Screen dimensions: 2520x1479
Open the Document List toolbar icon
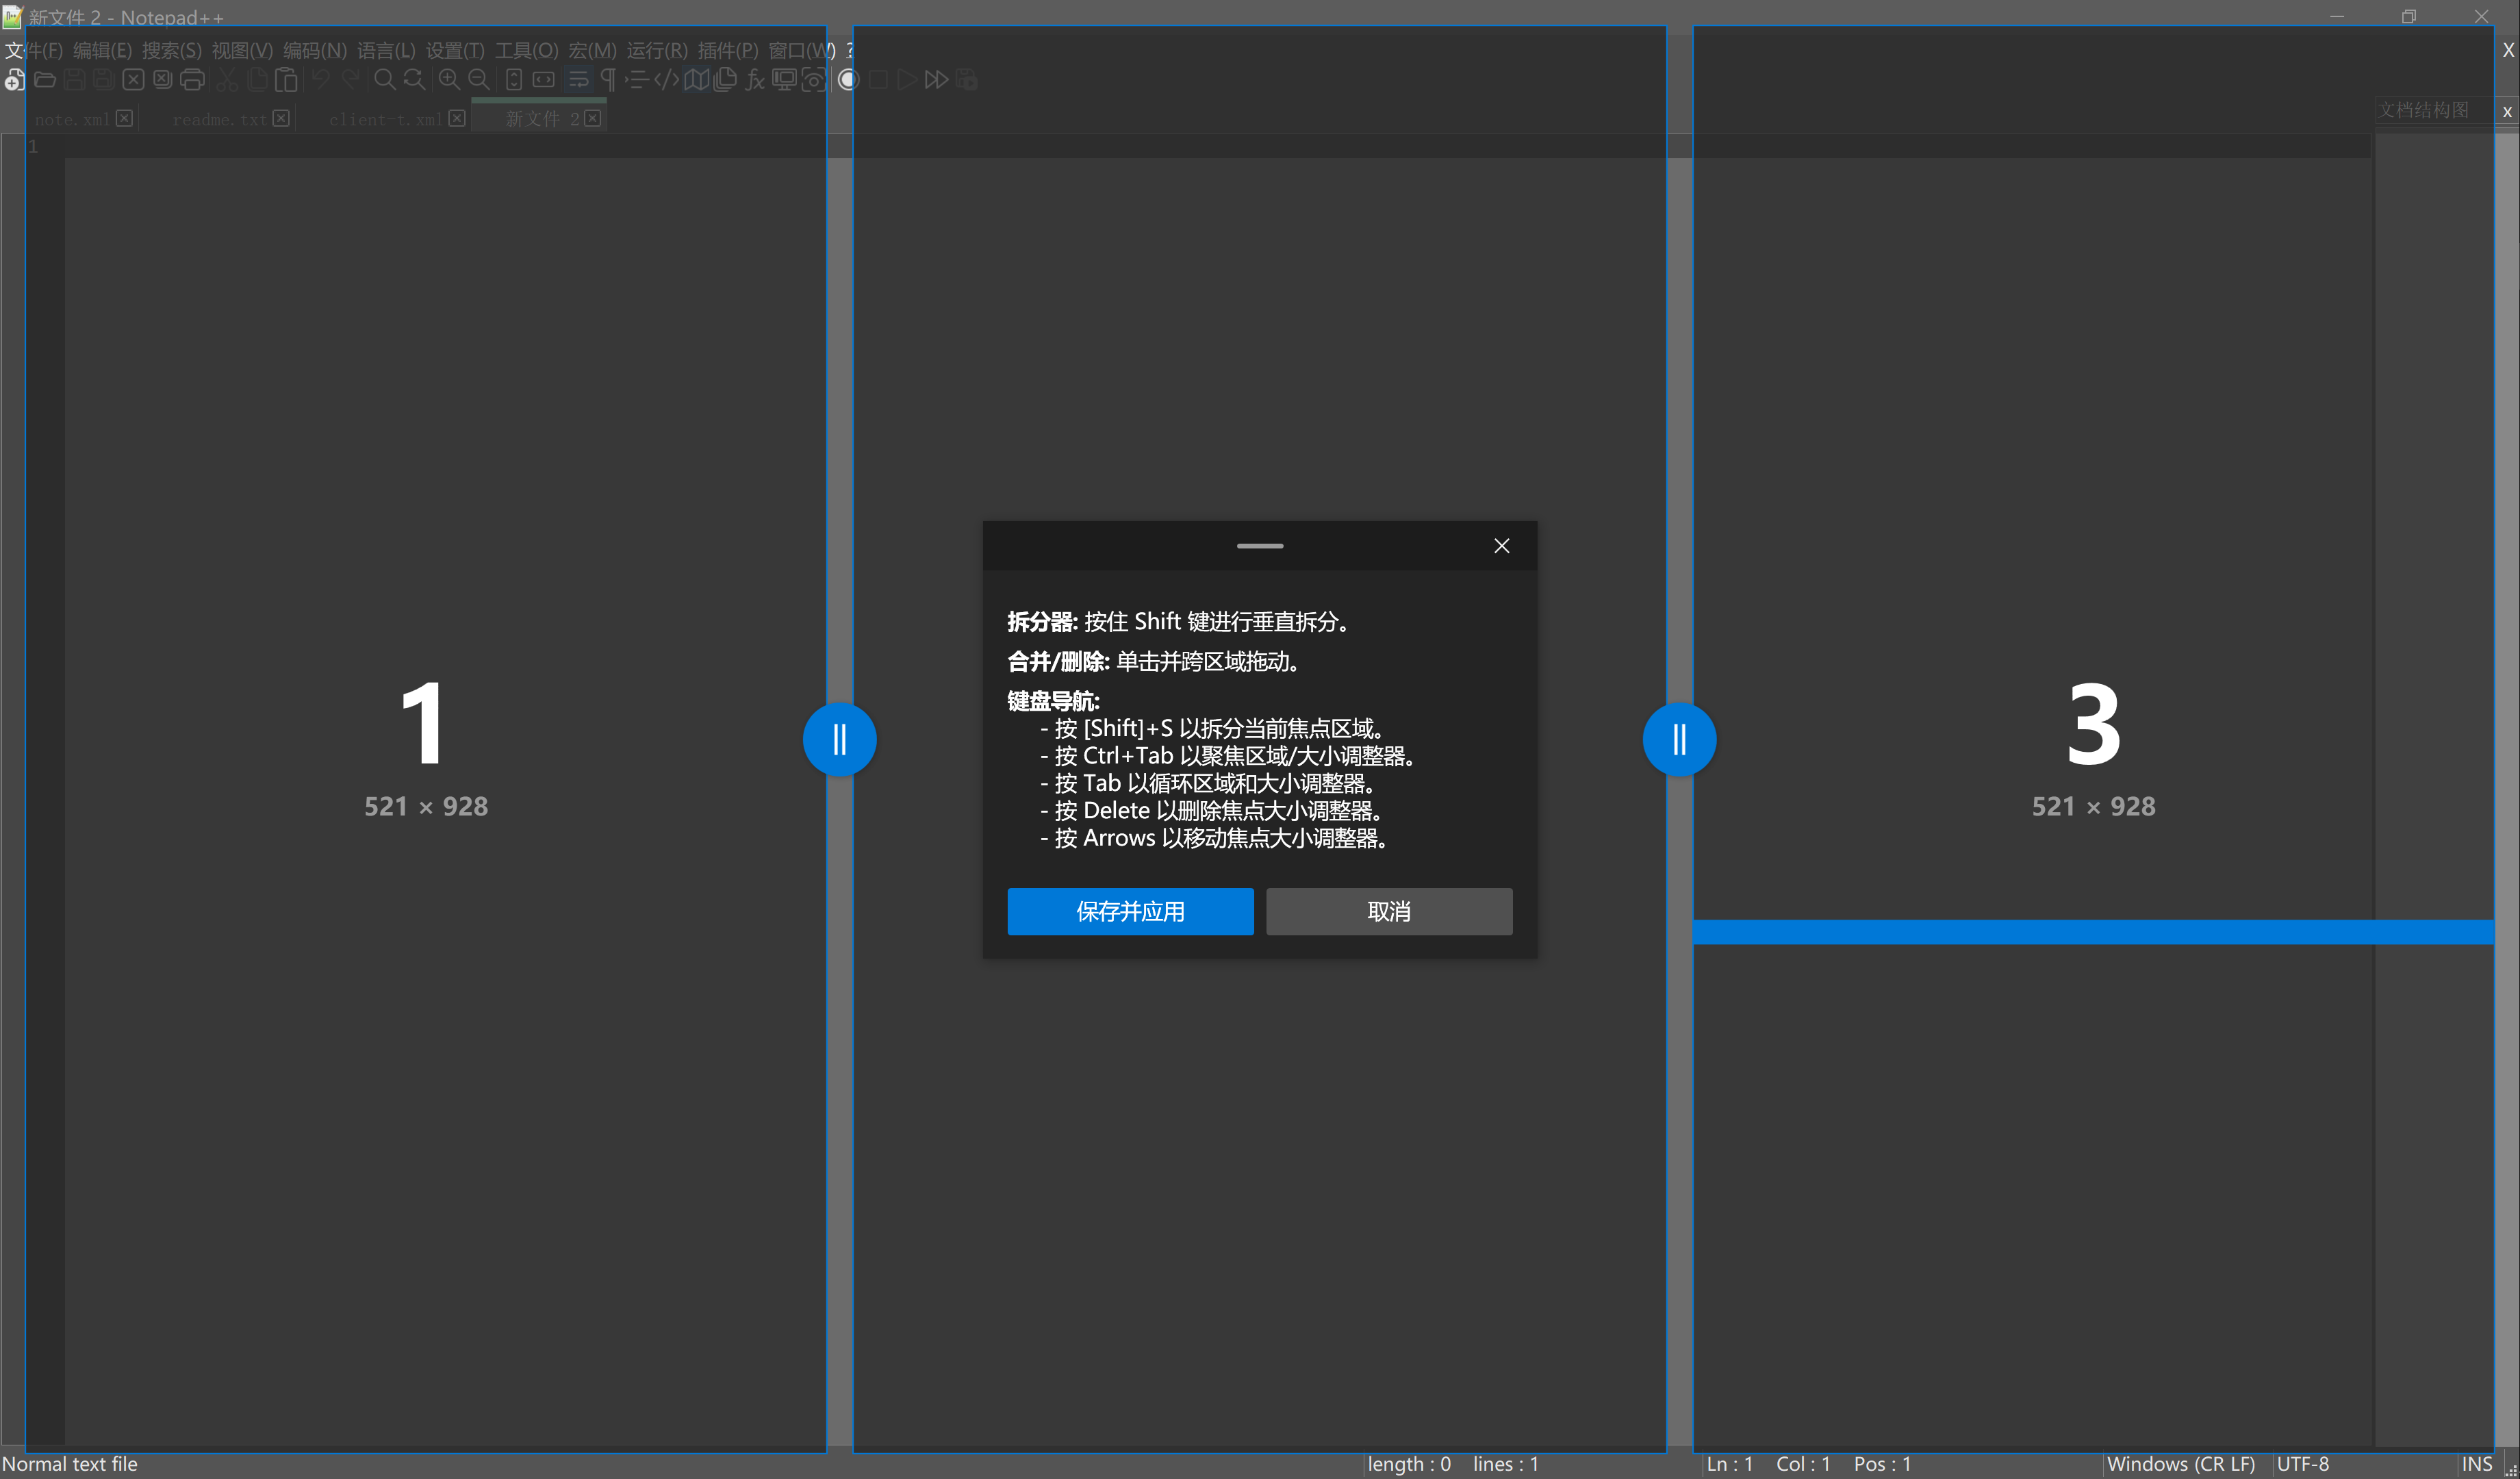click(x=725, y=80)
